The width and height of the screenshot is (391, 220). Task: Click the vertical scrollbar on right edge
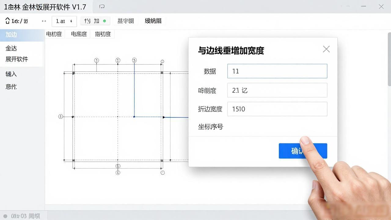coord(389,60)
